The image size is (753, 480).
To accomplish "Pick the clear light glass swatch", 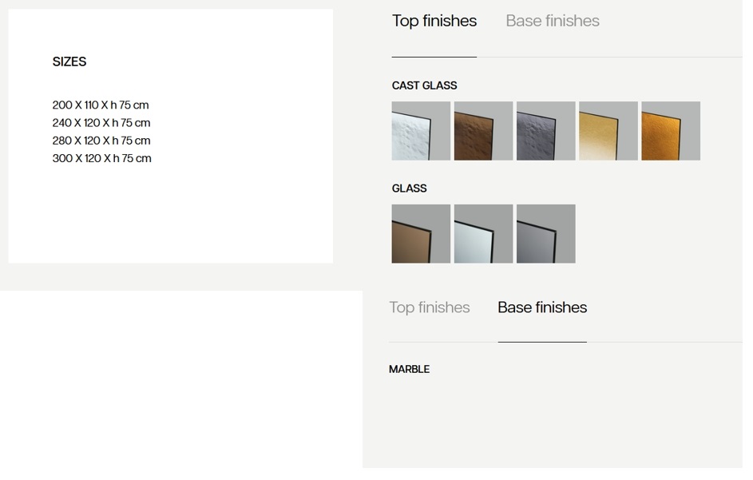I will point(483,233).
